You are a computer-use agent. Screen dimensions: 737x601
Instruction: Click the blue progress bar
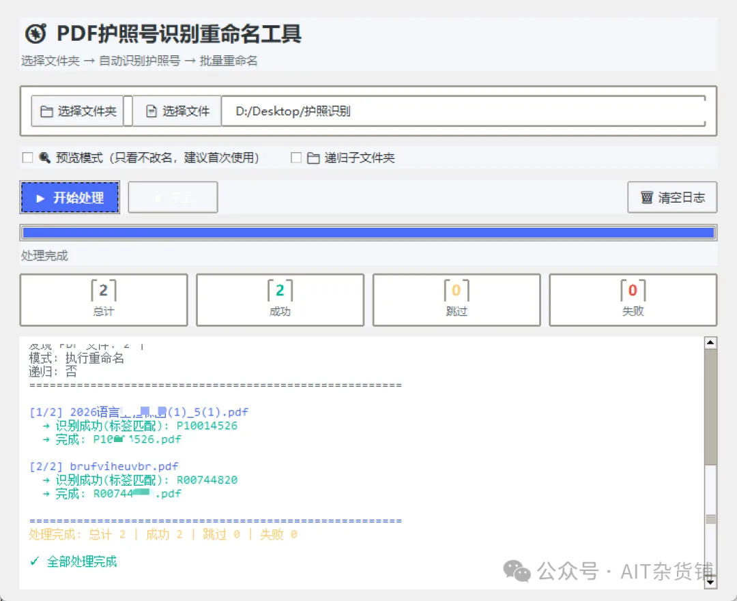[369, 233]
